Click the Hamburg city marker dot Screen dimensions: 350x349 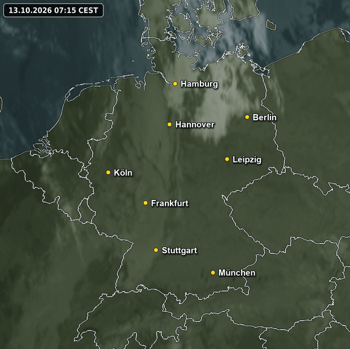tap(175, 84)
